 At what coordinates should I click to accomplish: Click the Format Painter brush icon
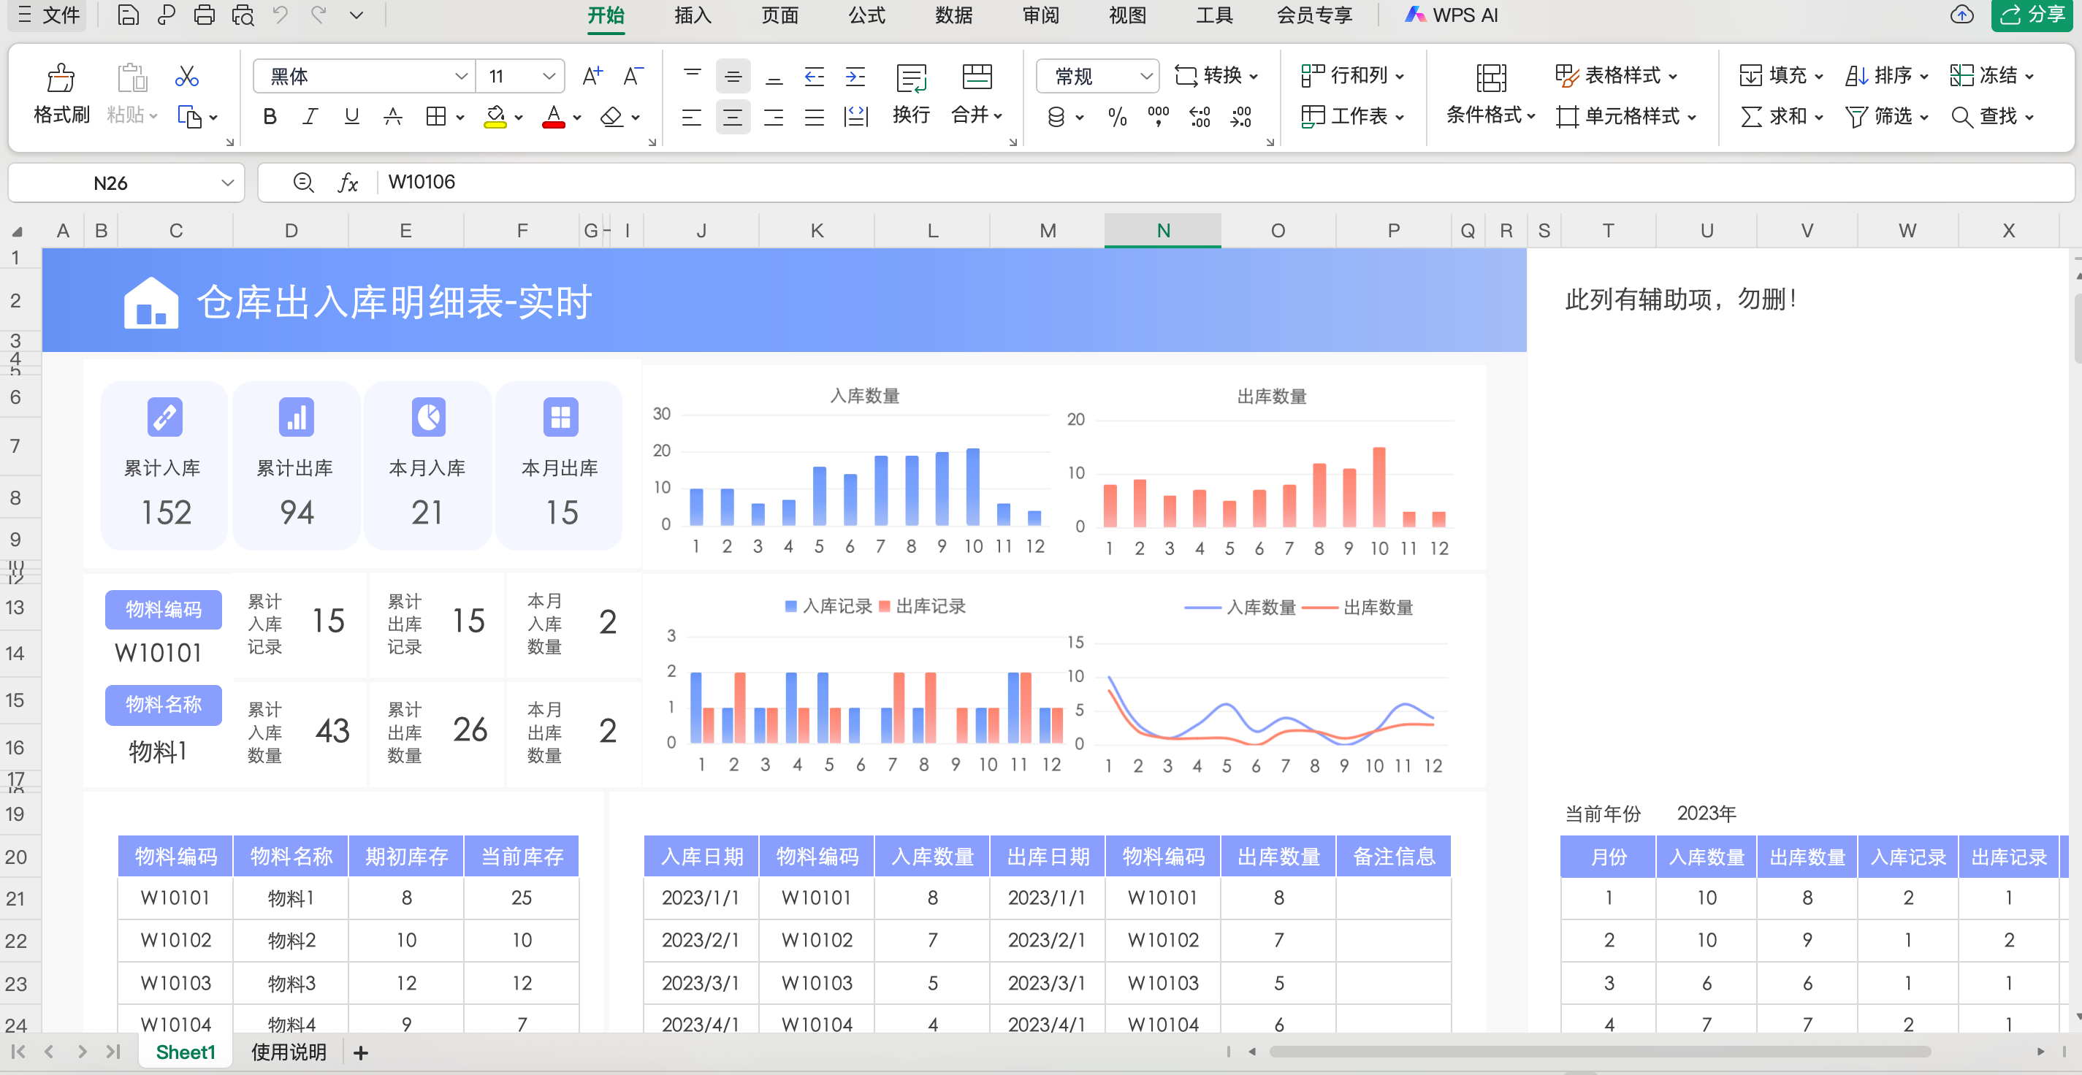coord(61,78)
